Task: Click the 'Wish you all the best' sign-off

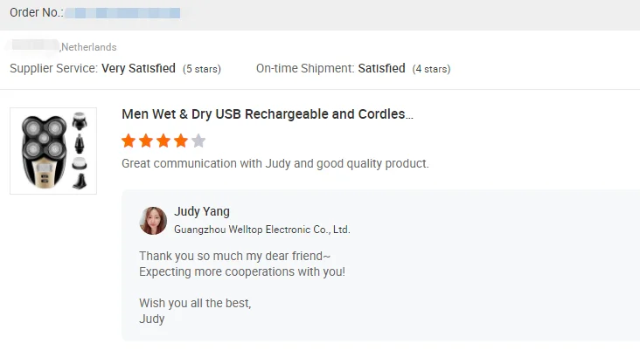Action: tap(195, 303)
